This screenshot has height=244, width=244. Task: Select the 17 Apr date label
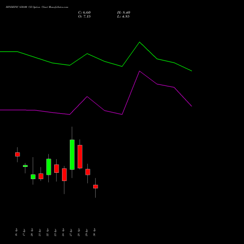24,232
